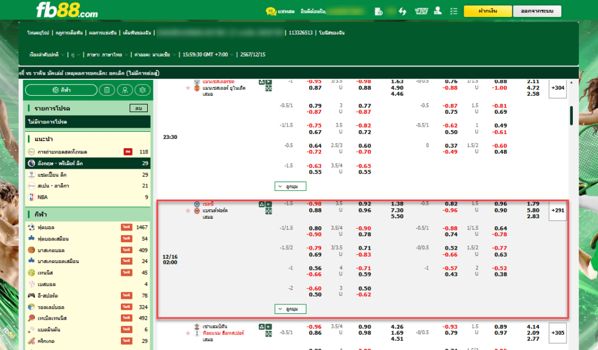Click the transfer arrows icon in header
The image size is (598, 350).
coord(403,12)
